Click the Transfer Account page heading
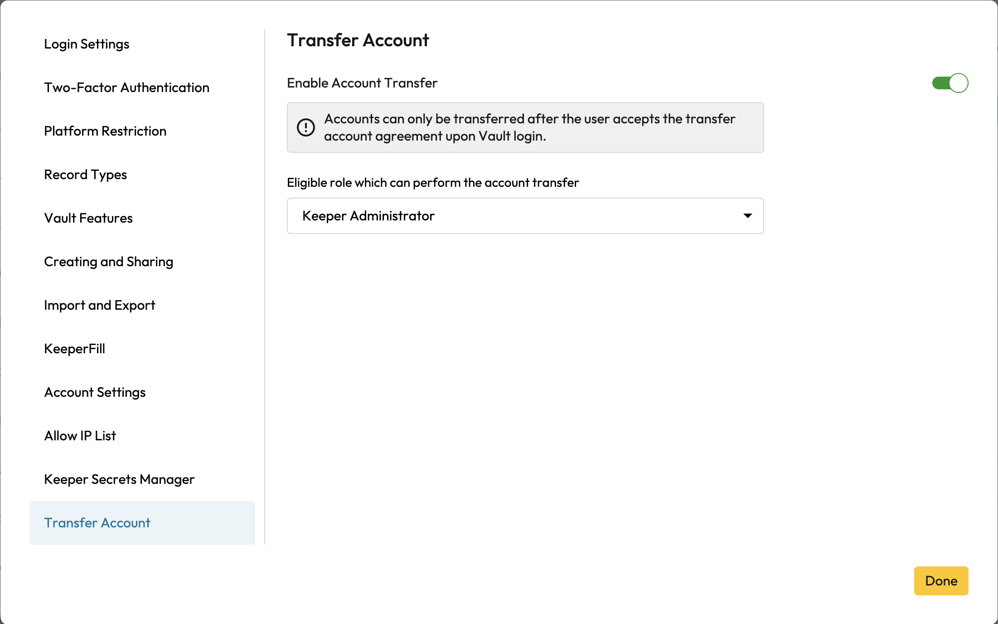Image resolution: width=998 pixels, height=624 pixels. click(x=358, y=40)
